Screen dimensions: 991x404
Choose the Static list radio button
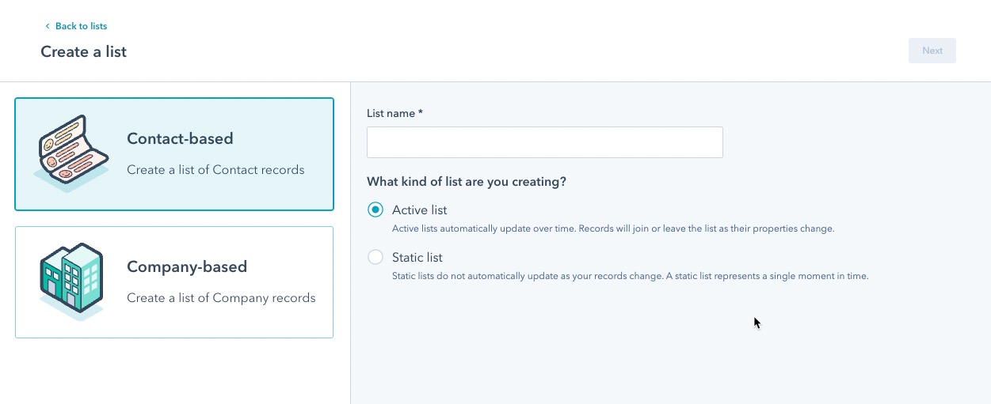click(x=375, y=258)
